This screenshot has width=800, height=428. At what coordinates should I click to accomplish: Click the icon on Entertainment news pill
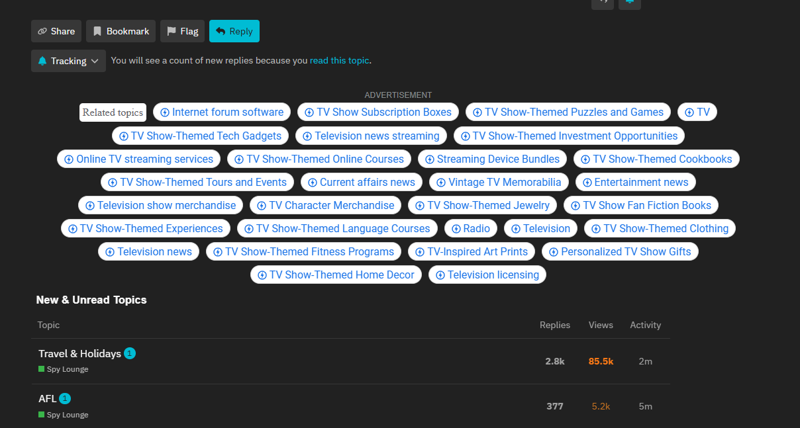point(587,183)
